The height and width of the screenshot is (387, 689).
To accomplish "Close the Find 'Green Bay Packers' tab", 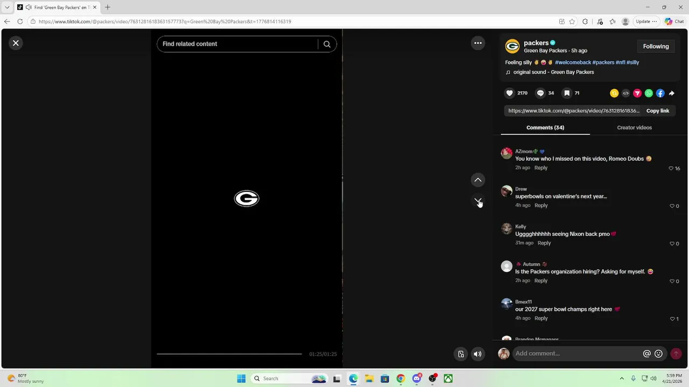I will [95, 8].
